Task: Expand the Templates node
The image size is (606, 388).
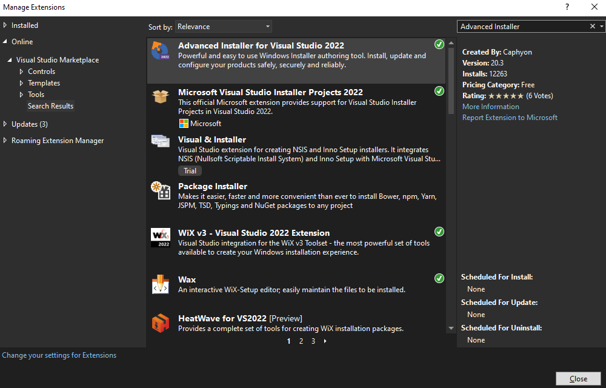Action: click(x=22, y=83)
